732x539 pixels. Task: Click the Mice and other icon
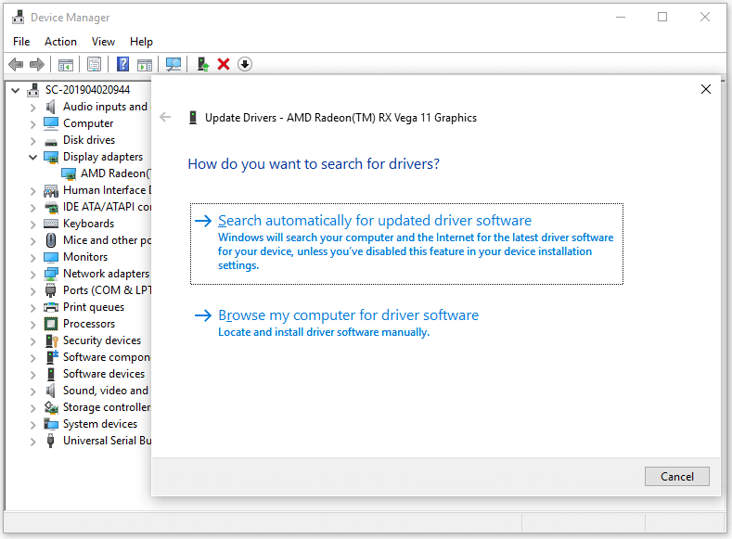51,240
